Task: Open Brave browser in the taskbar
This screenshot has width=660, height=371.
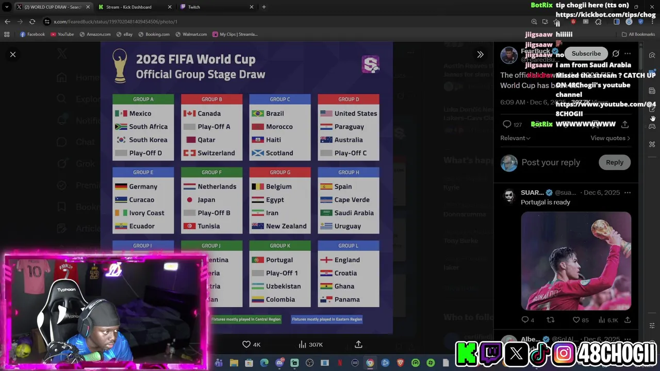Action: pos(400,363)
